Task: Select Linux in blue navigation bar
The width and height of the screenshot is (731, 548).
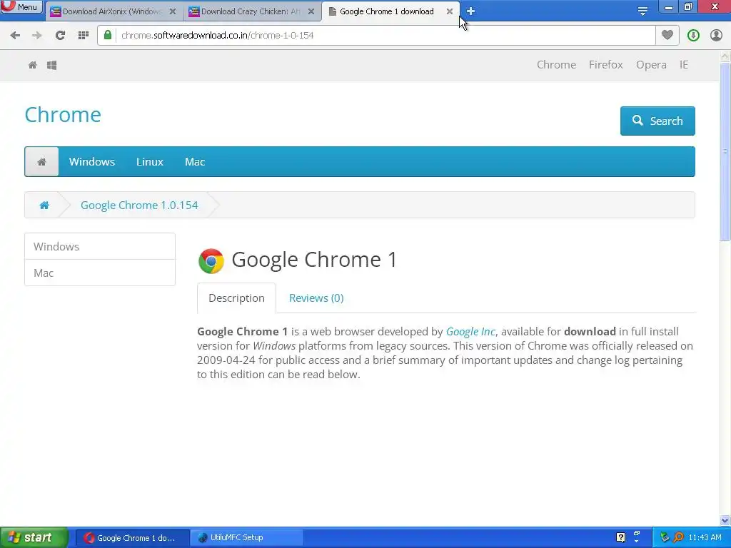Action: 150,162
